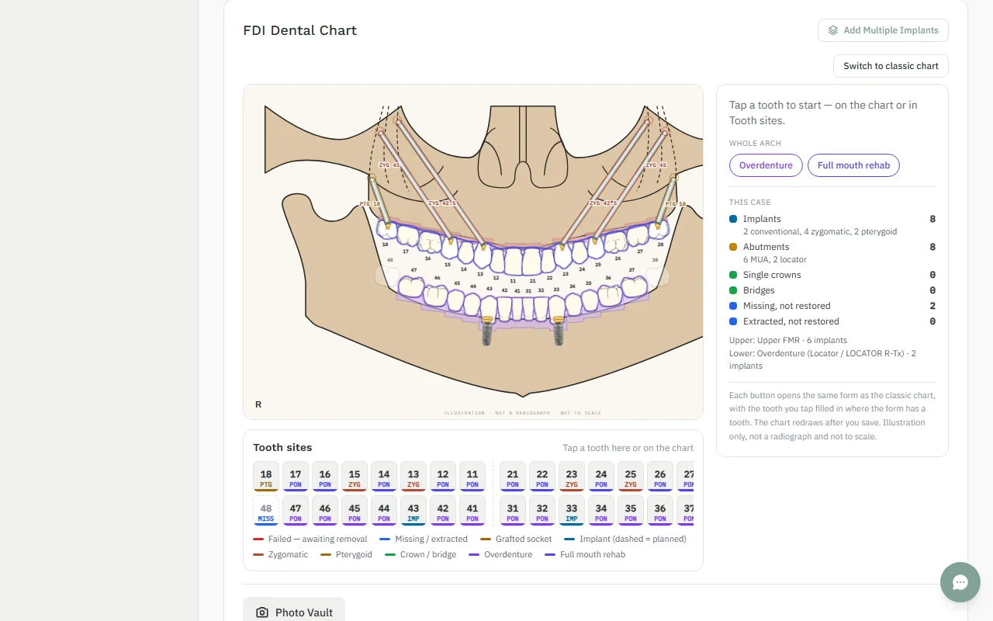Viewport: 993px width, 621px height.
Task: Click the Photo Vault camera icon
Action: pyautogui.click(x=262, y=612)
